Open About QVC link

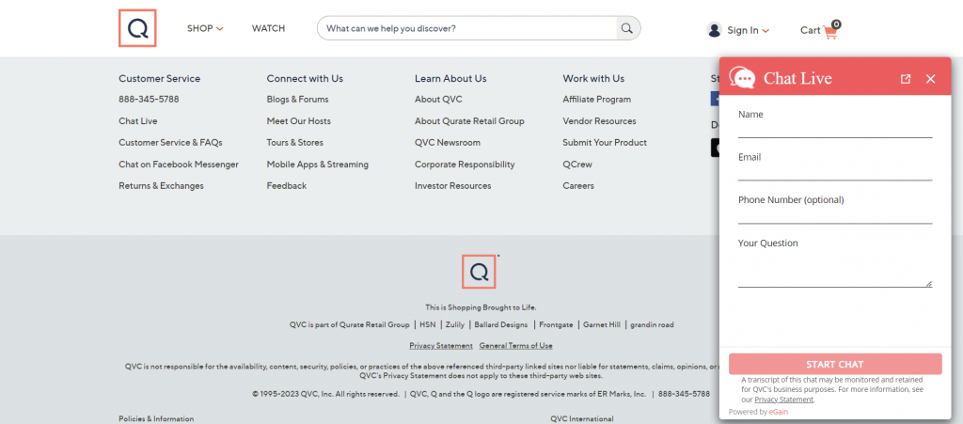(x=438, y=99)
